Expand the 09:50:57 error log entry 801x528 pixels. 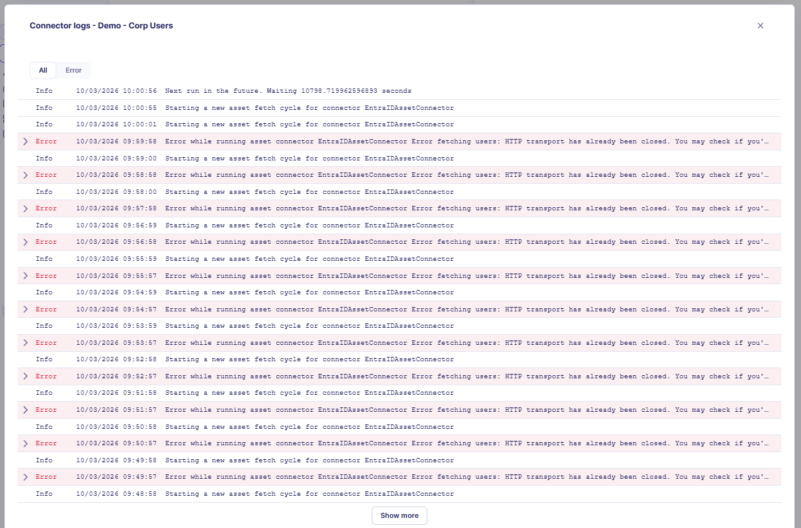25,443
